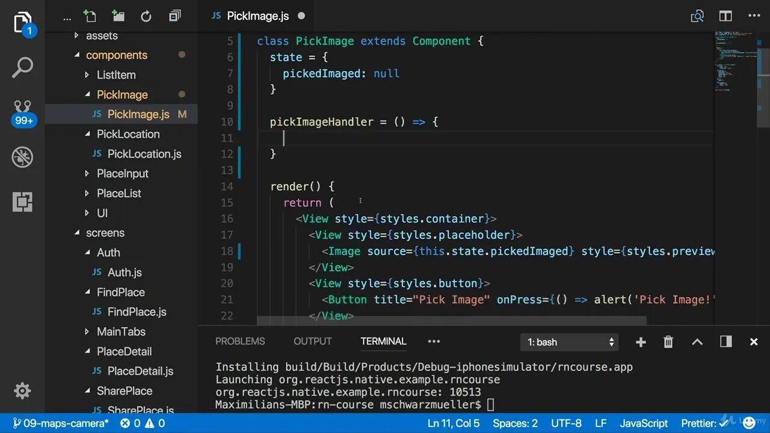Split the editor to the right
The width and height of the screenshot is (770, 433).
pyautogui.click(x=725, y=16)
